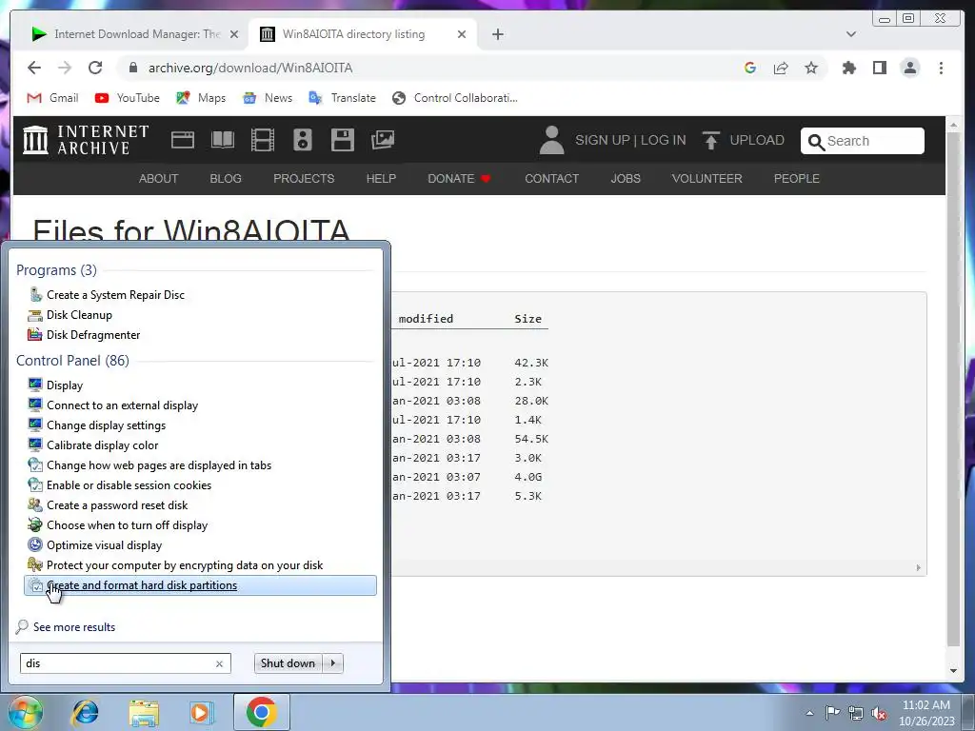This screenshot has height=731, width=975.
Task: Bookmark this page with the star
Action: [811, 68]
